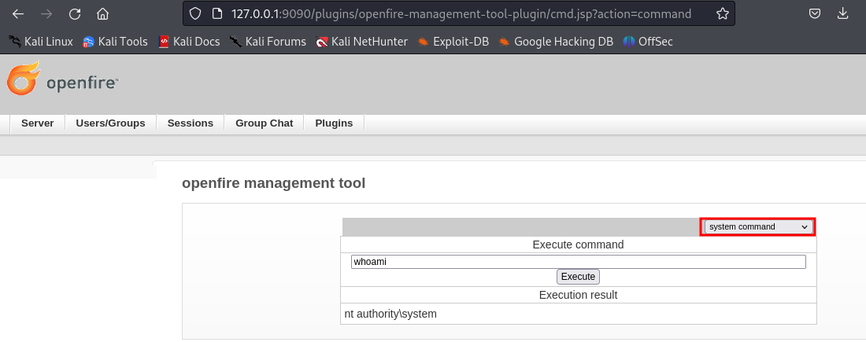Viewport: 866px width, 342px height.
Task: Open the Google Hacking DB bookmark
Action: (555, 42)
